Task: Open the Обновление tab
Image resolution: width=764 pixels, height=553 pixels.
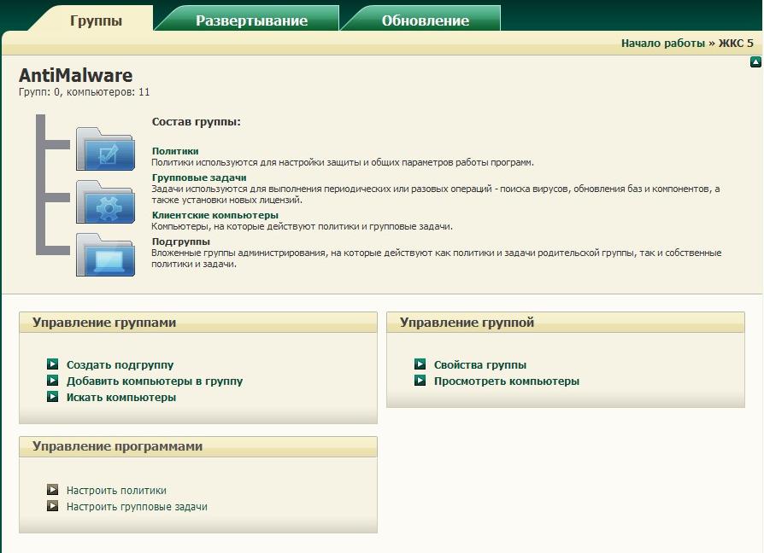Action: point(426,20)
